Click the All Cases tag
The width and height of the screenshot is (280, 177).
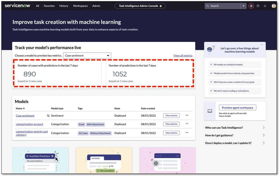pyautogui.click(x=83, y=133)
